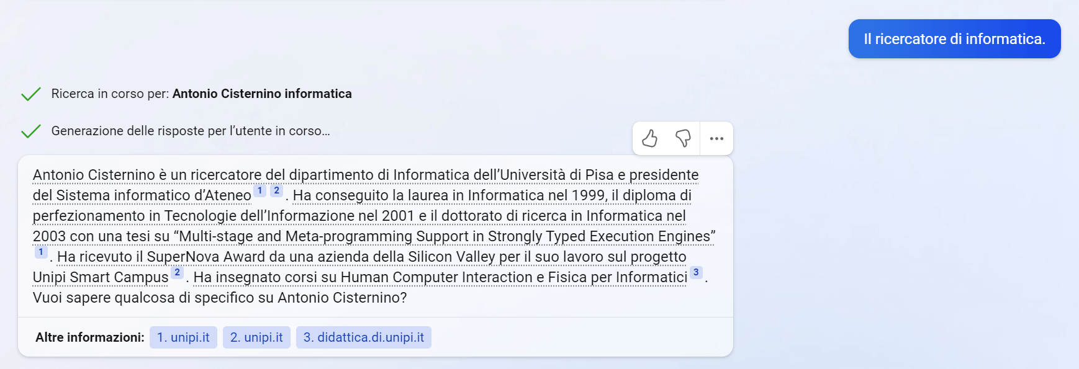The image size is (1079, 369).
Task: Click the 'Generazione delle risposte per l'utente' status text
Action: point(191,131)
